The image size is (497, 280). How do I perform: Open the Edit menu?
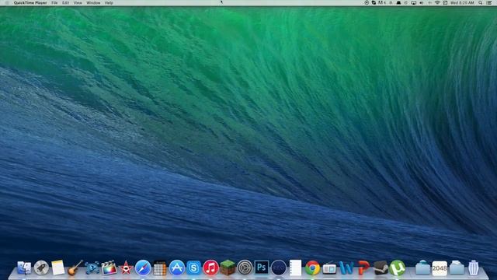[65, 3]
